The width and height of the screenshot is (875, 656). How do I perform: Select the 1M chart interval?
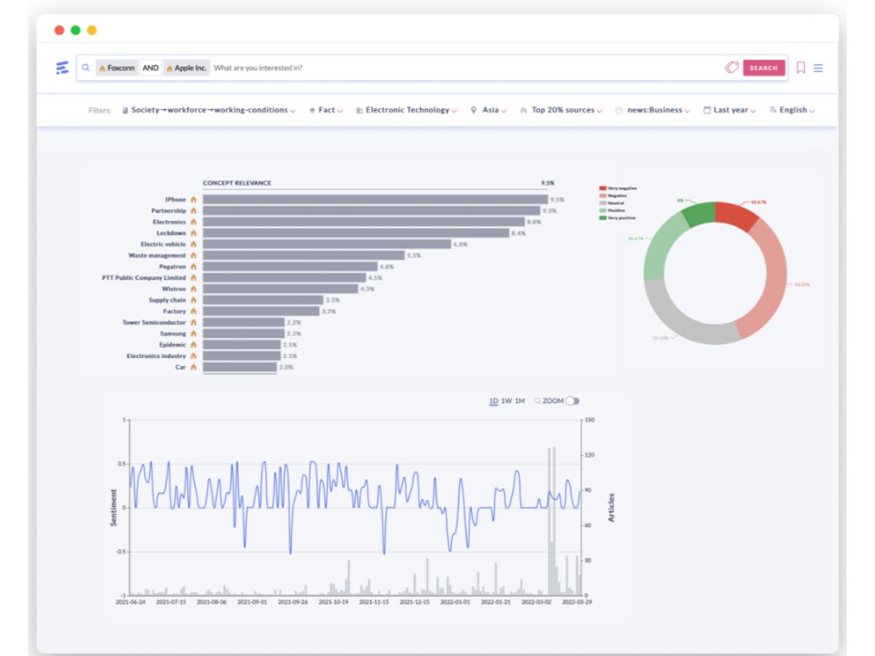pyautogui.click(x=519, y=401)
